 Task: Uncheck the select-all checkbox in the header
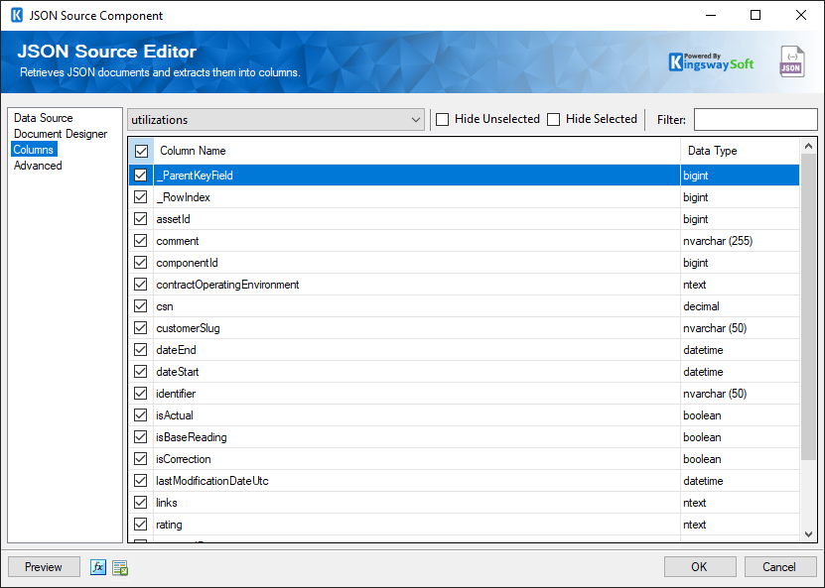tap(141, 151)
